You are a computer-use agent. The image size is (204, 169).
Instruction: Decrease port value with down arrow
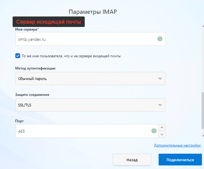(x=162, y=134)
